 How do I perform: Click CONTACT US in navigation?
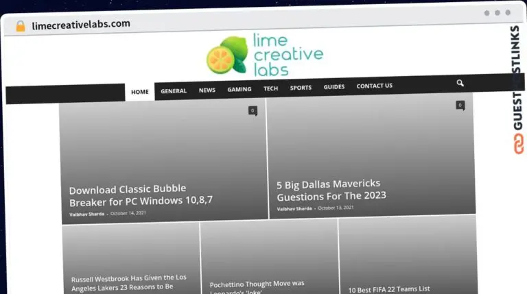click(375, 86)
